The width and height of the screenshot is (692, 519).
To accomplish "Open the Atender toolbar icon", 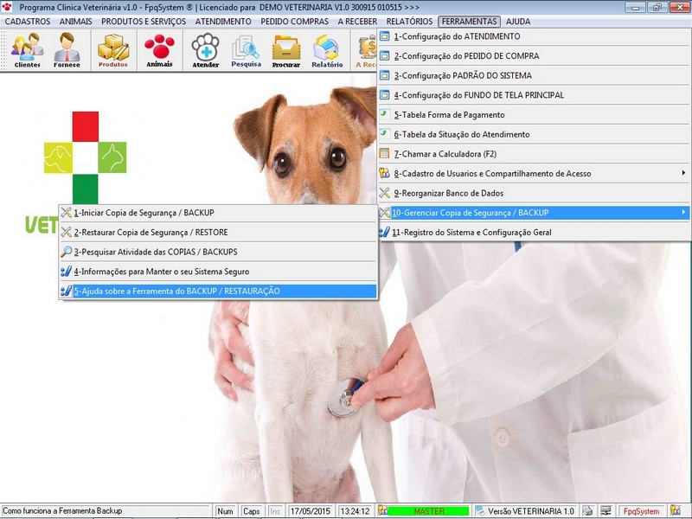I will 205,50.
